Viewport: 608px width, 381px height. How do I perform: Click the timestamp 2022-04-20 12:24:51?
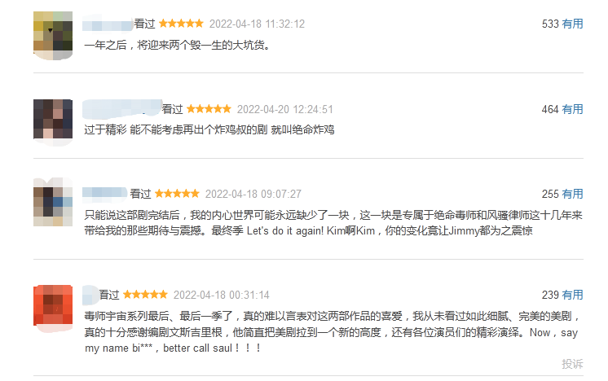285,110
